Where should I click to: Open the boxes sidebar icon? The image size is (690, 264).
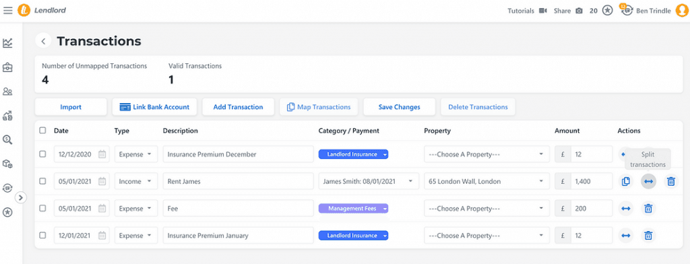7,164
